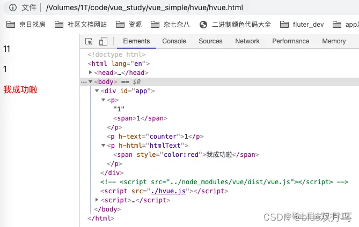Select the "1" text node row
The image size is (359, 227).
tap(119, 109)
